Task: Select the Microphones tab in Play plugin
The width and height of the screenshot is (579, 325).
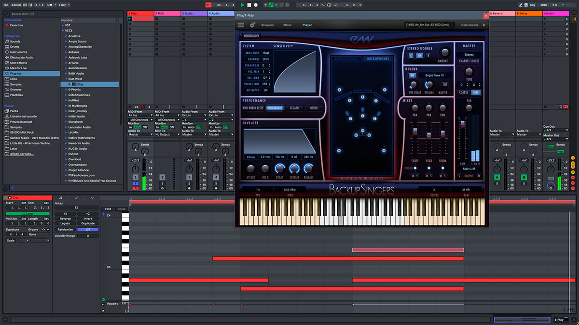Action: pyautogui.click(x=378, y=59)
